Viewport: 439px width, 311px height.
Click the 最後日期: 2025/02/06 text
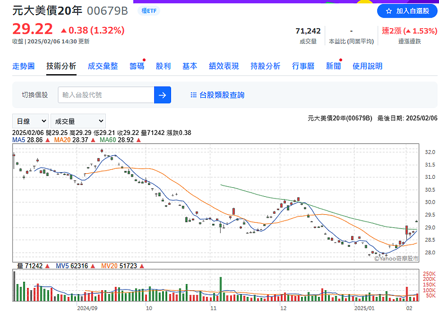(x=407, y=118)
